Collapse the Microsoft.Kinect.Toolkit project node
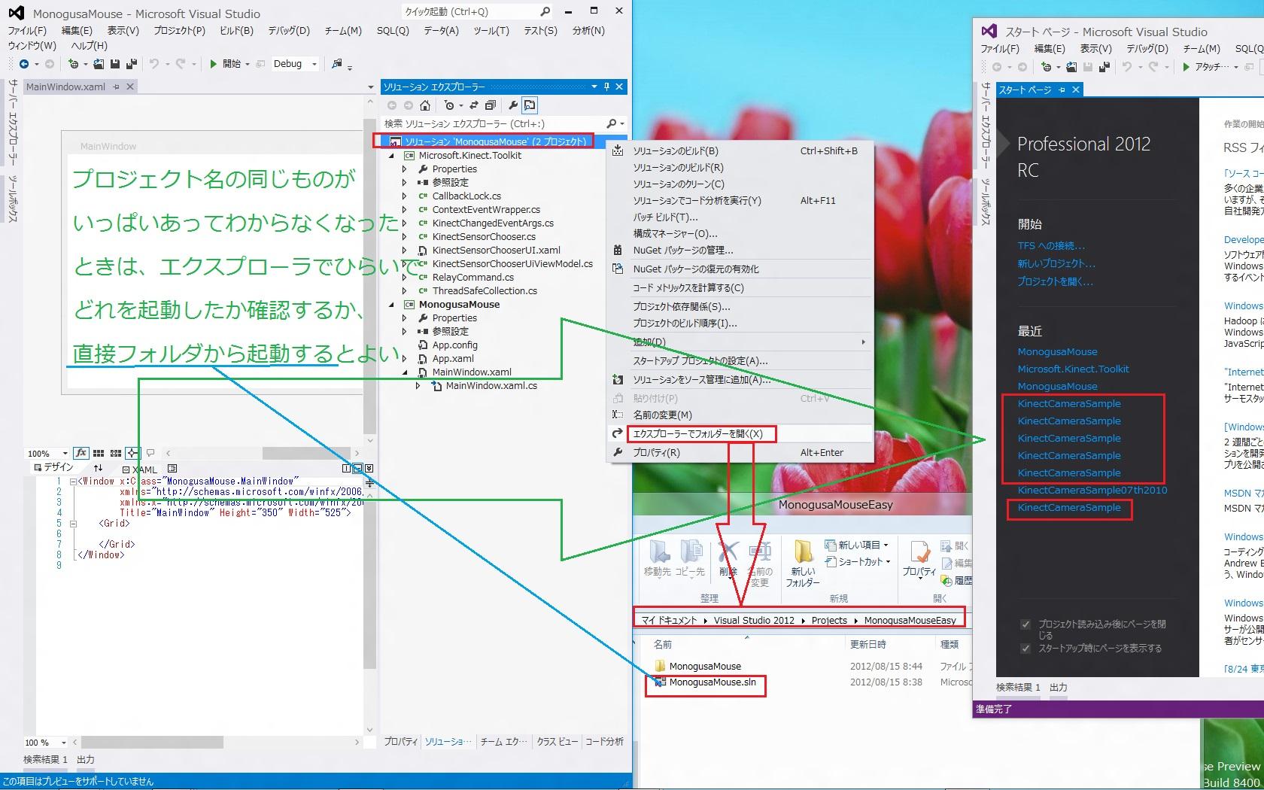Image resolution: width=1264 pixels, height=790 pixels. click(x=391, y=156)
